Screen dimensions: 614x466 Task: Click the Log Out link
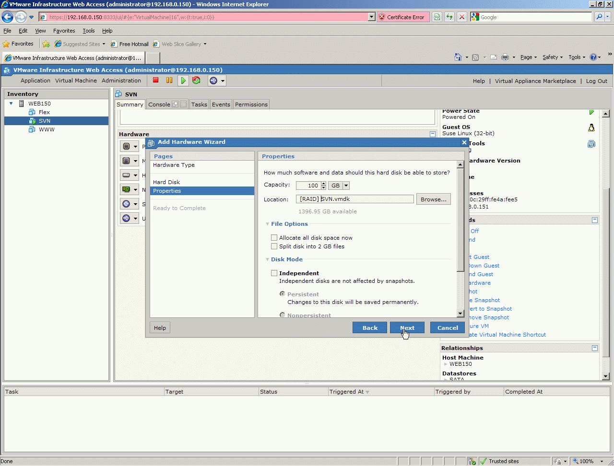tap(597, 81)
